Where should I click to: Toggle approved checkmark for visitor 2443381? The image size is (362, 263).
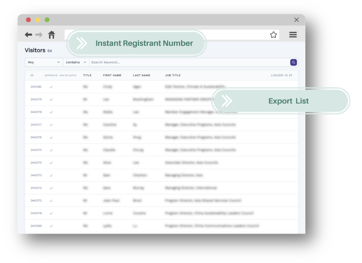tap(51, 87)
